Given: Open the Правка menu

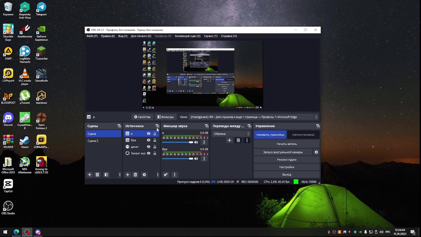Looking at the screenshot, I should [x=108, y=36].
